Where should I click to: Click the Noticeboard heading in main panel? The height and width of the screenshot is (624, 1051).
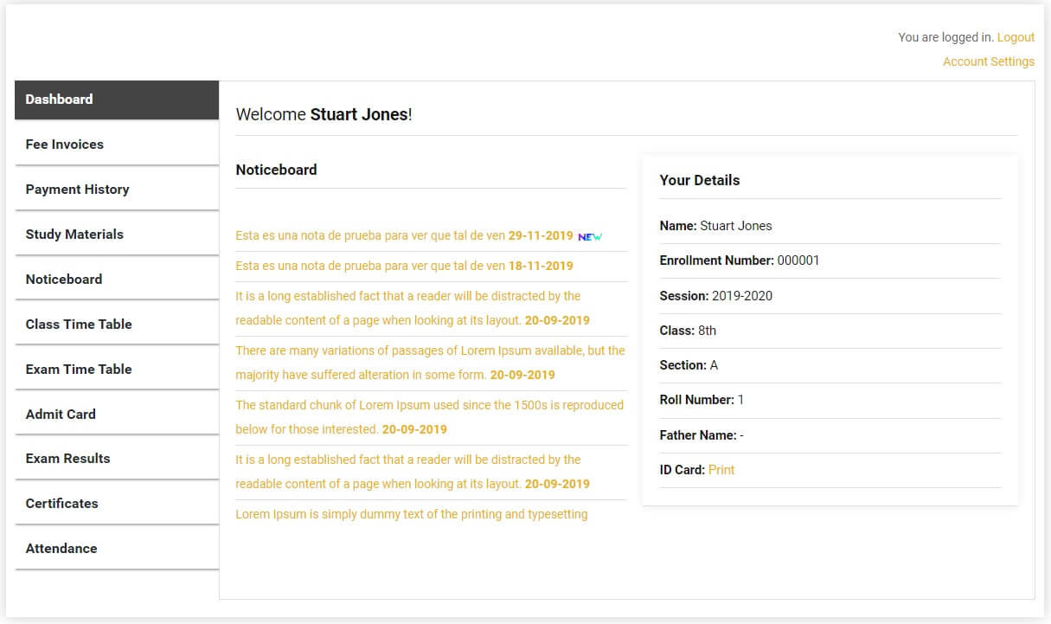pos(276,170)
